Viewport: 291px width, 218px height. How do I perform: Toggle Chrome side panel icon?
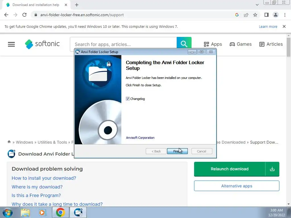(x=267, y=15)
